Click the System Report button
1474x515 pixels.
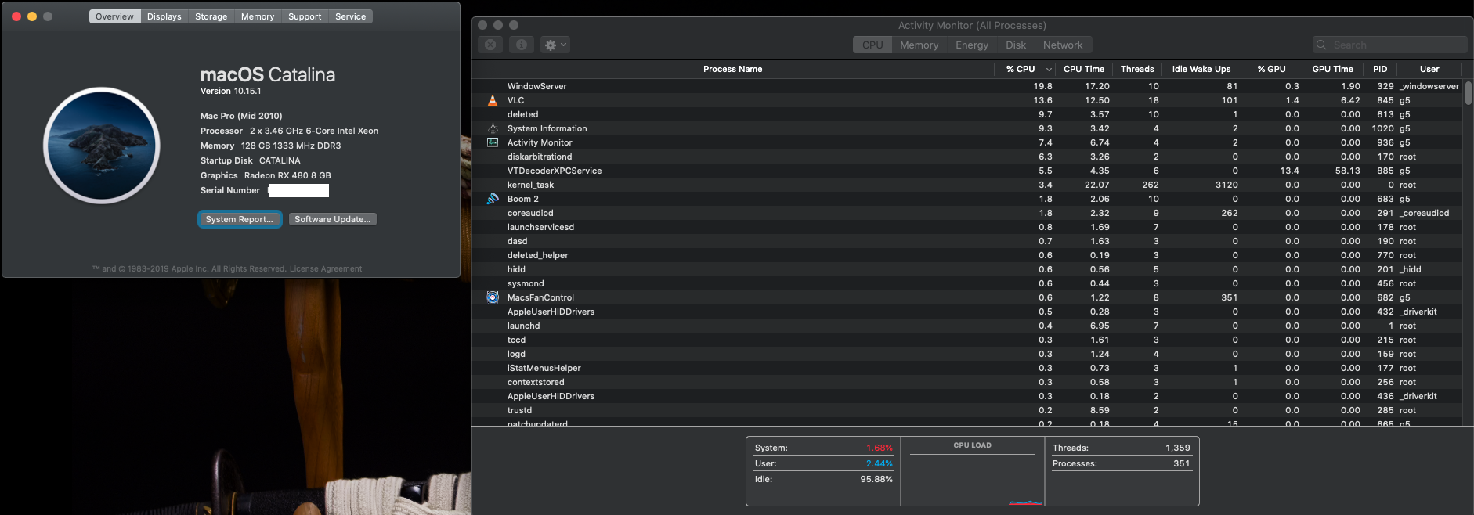click(240, 219)
